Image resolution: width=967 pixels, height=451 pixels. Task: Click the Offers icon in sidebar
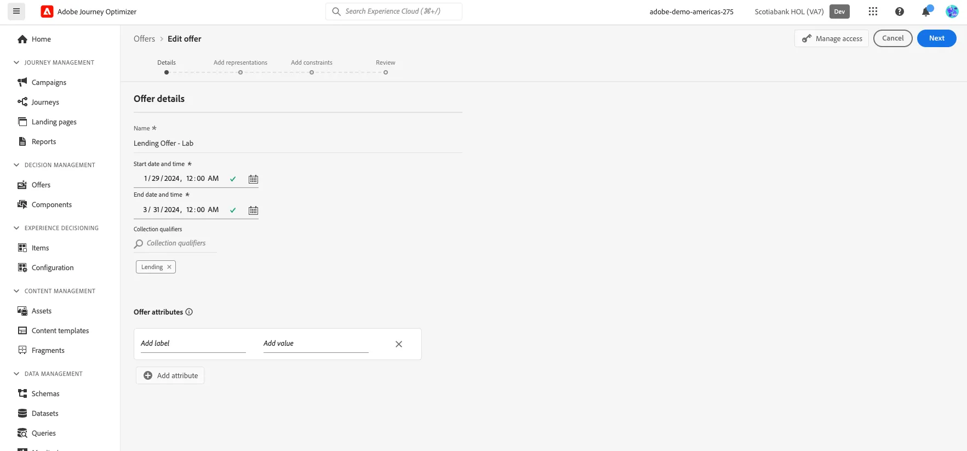tap(22, 185)
